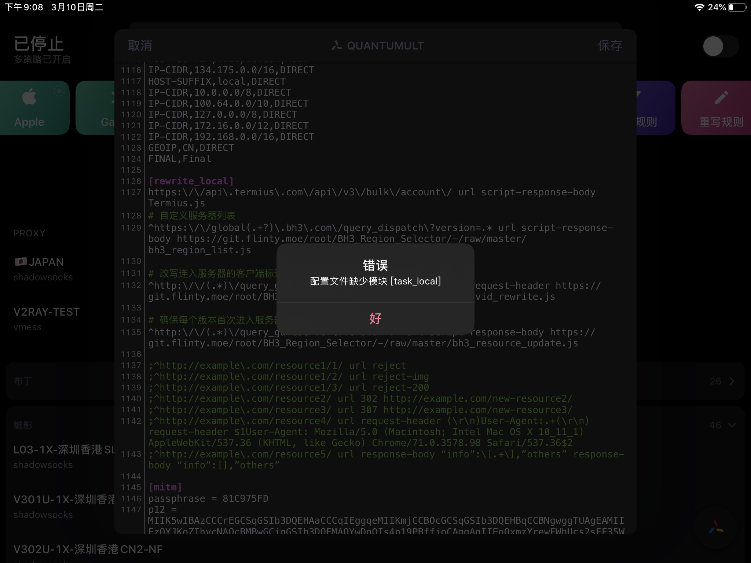
Task: Tap 取消 to cancel editing
Action: [140, 46]
